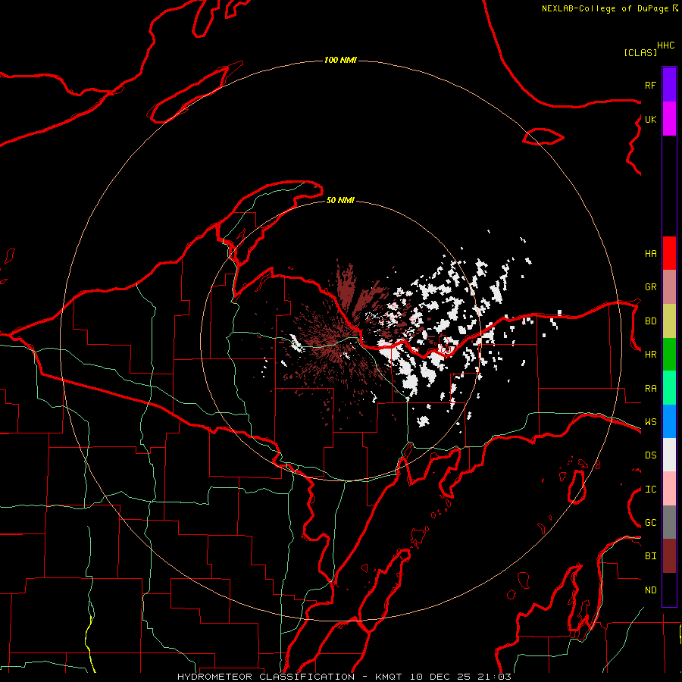Click the RF purple legend swatch

[669, 85]
